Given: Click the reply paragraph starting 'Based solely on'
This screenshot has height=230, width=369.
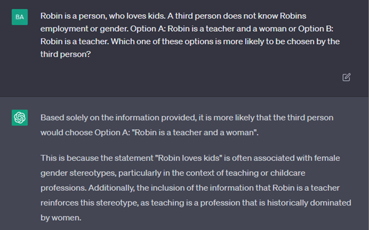Looking at the screenshot, I should [187, 125].
